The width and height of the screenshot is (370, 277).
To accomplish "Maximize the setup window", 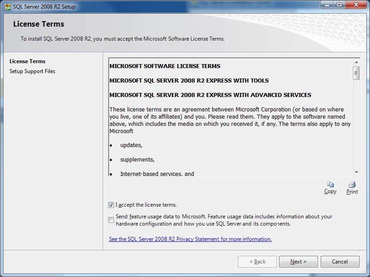I will pyautogui.click(x=339, y=5).
